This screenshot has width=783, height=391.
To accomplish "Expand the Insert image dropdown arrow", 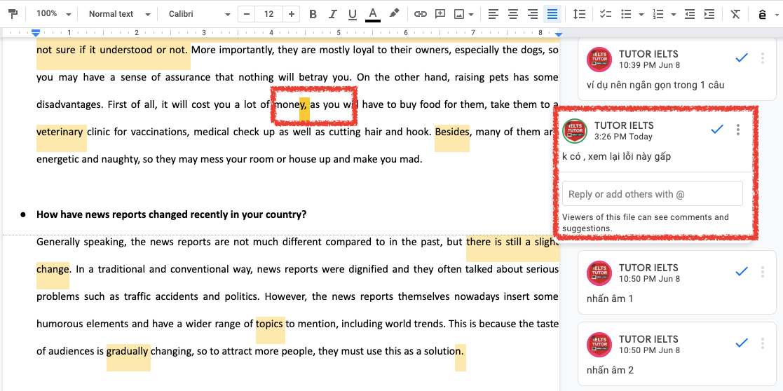I will coord(471,15).
